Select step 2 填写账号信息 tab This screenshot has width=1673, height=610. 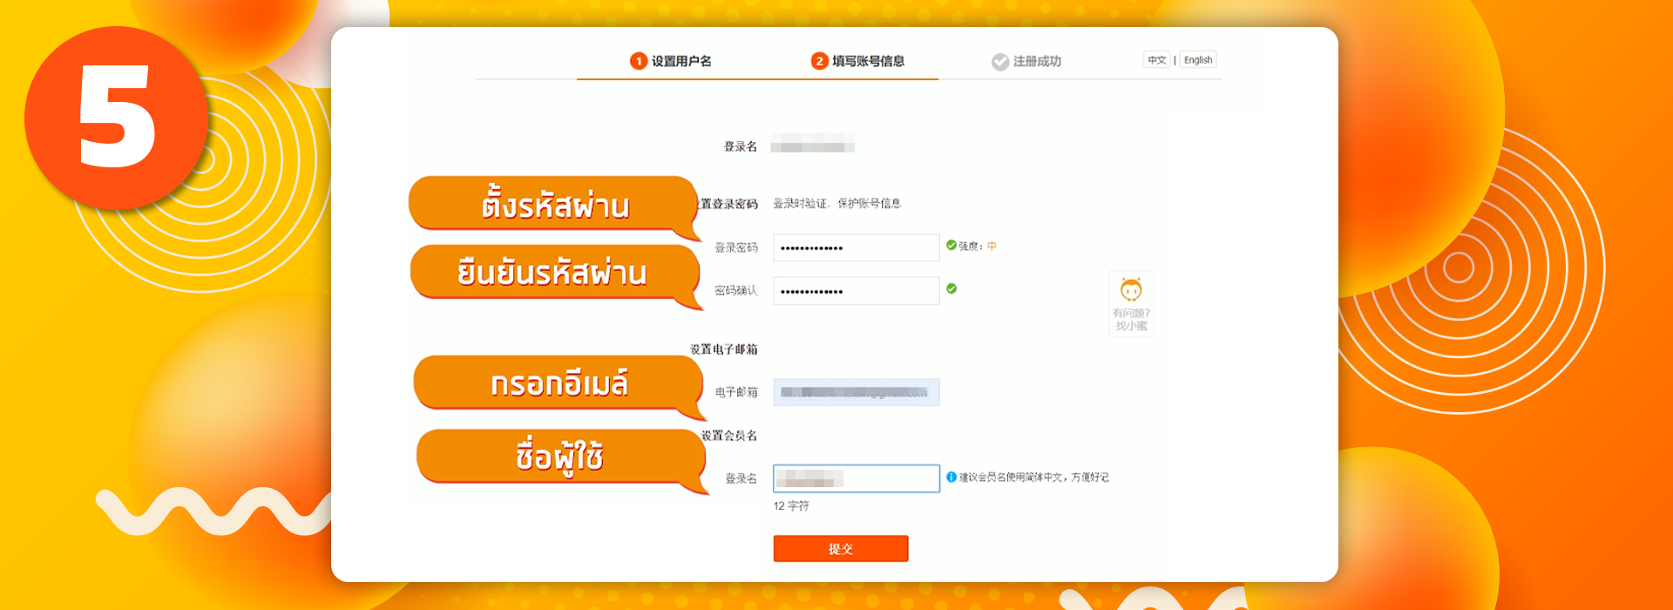click(x=858, y=61)
